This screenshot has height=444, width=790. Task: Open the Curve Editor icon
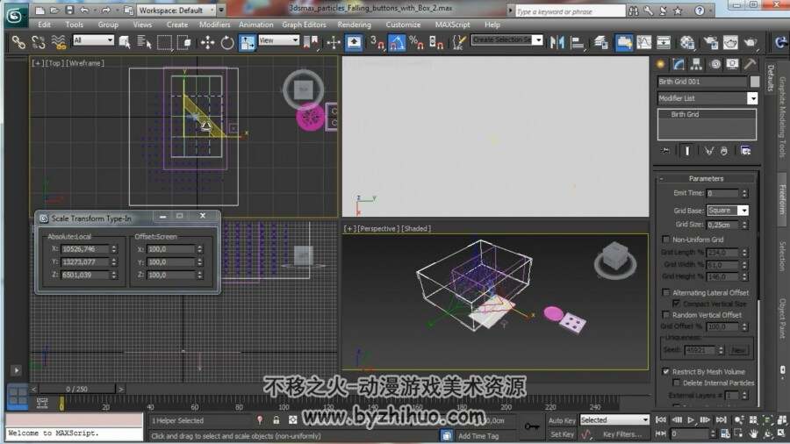point(644,42)
